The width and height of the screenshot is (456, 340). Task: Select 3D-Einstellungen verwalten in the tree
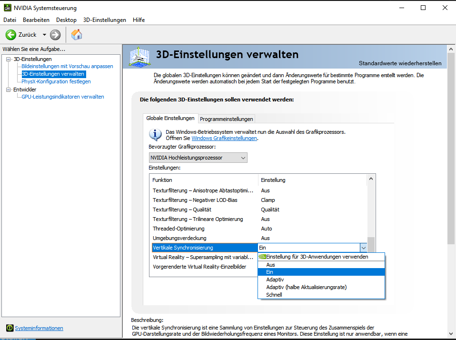tap(53, 74)
